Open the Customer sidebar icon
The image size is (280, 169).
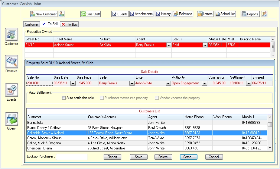11,35
